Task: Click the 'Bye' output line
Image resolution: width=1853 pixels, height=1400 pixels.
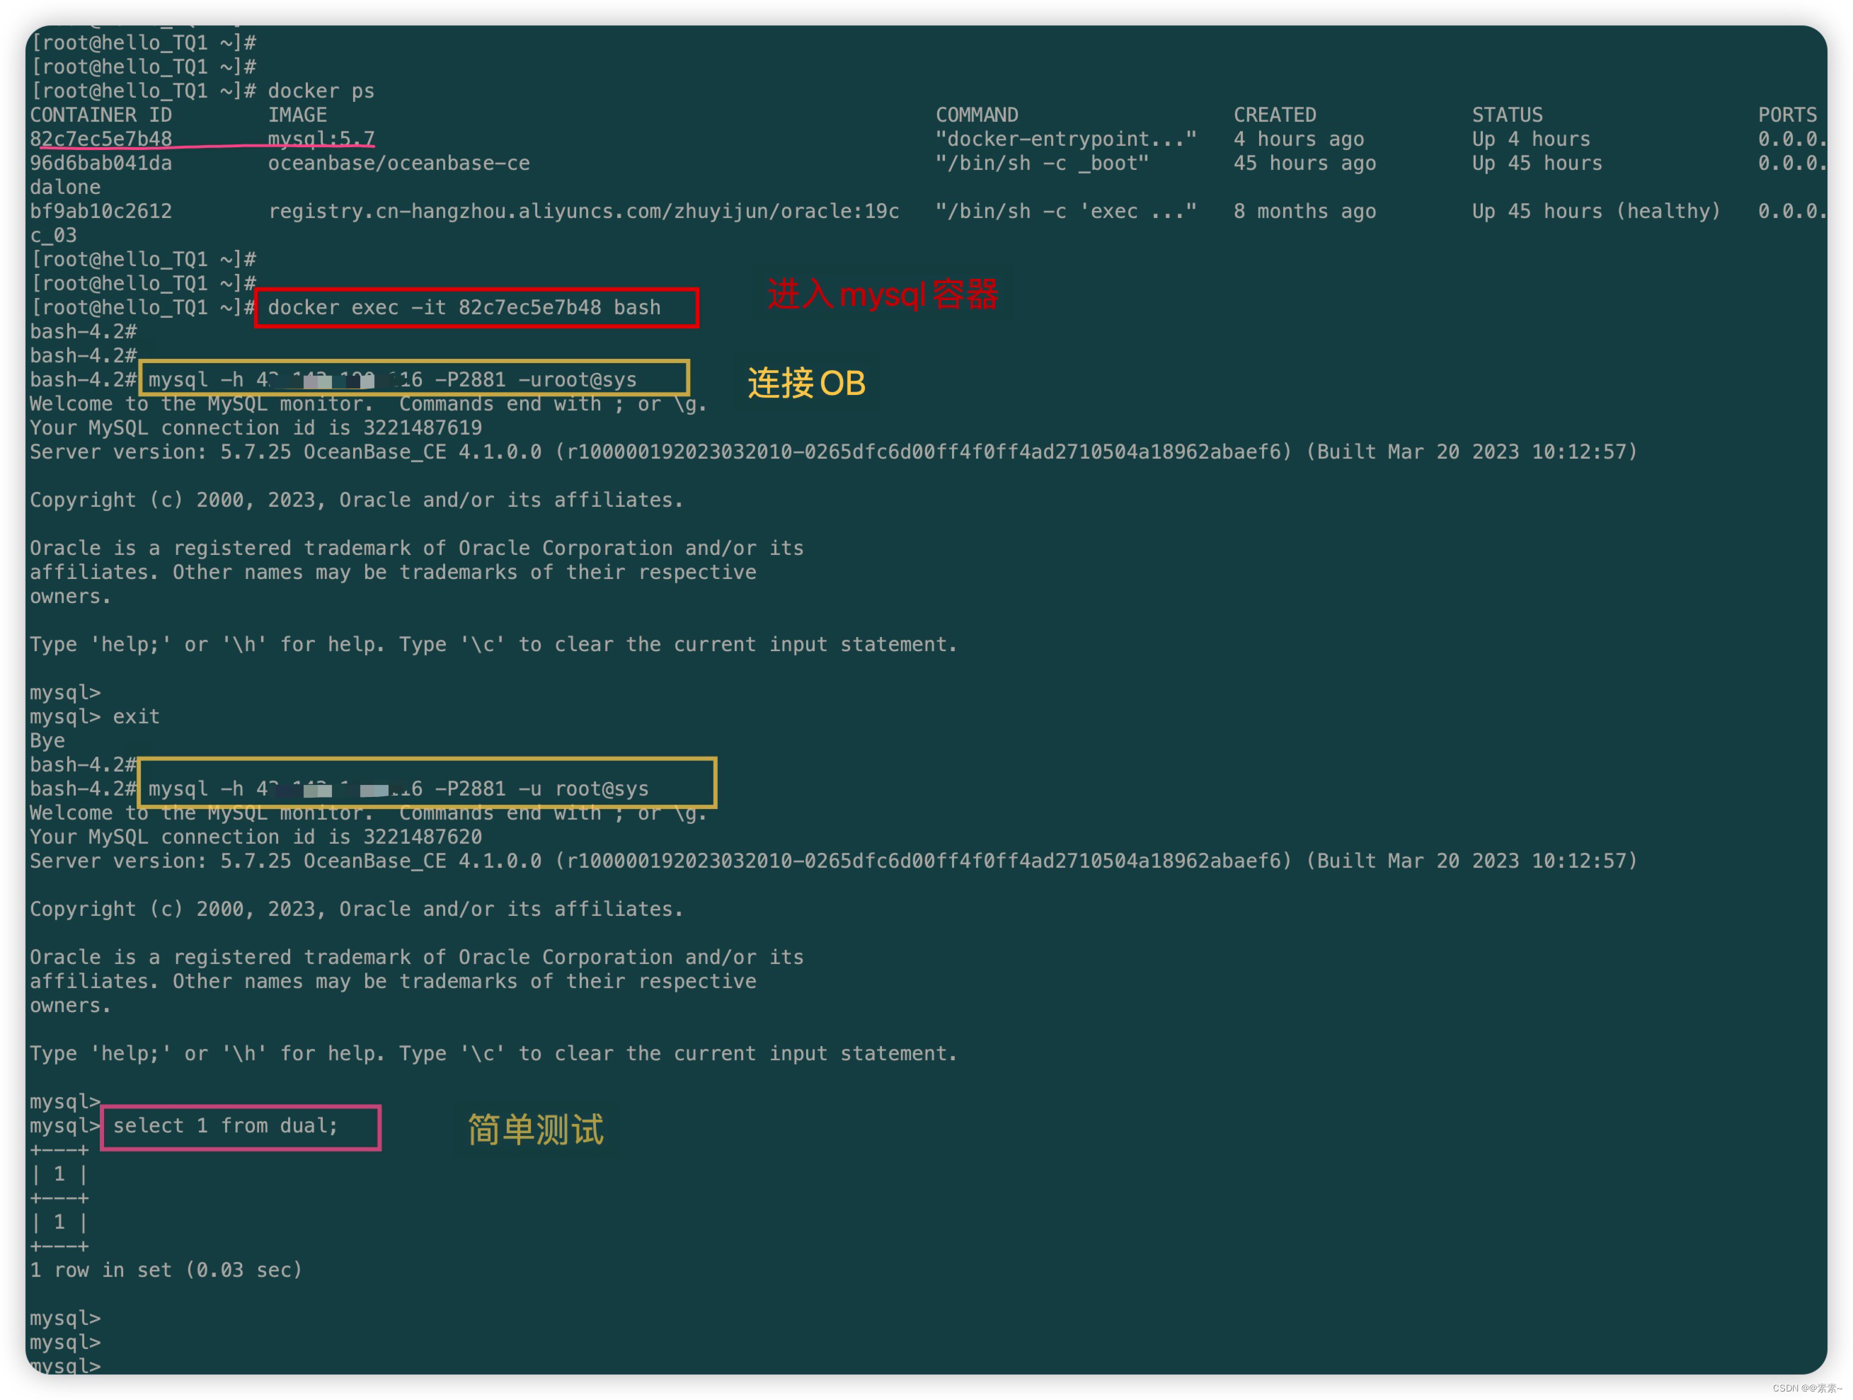Action: 47,740
